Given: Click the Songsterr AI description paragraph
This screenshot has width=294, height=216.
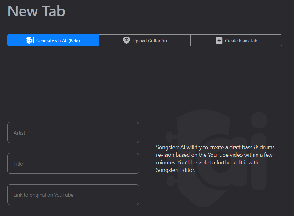Looking at the screenshot, I should click(x=215, y=159).
